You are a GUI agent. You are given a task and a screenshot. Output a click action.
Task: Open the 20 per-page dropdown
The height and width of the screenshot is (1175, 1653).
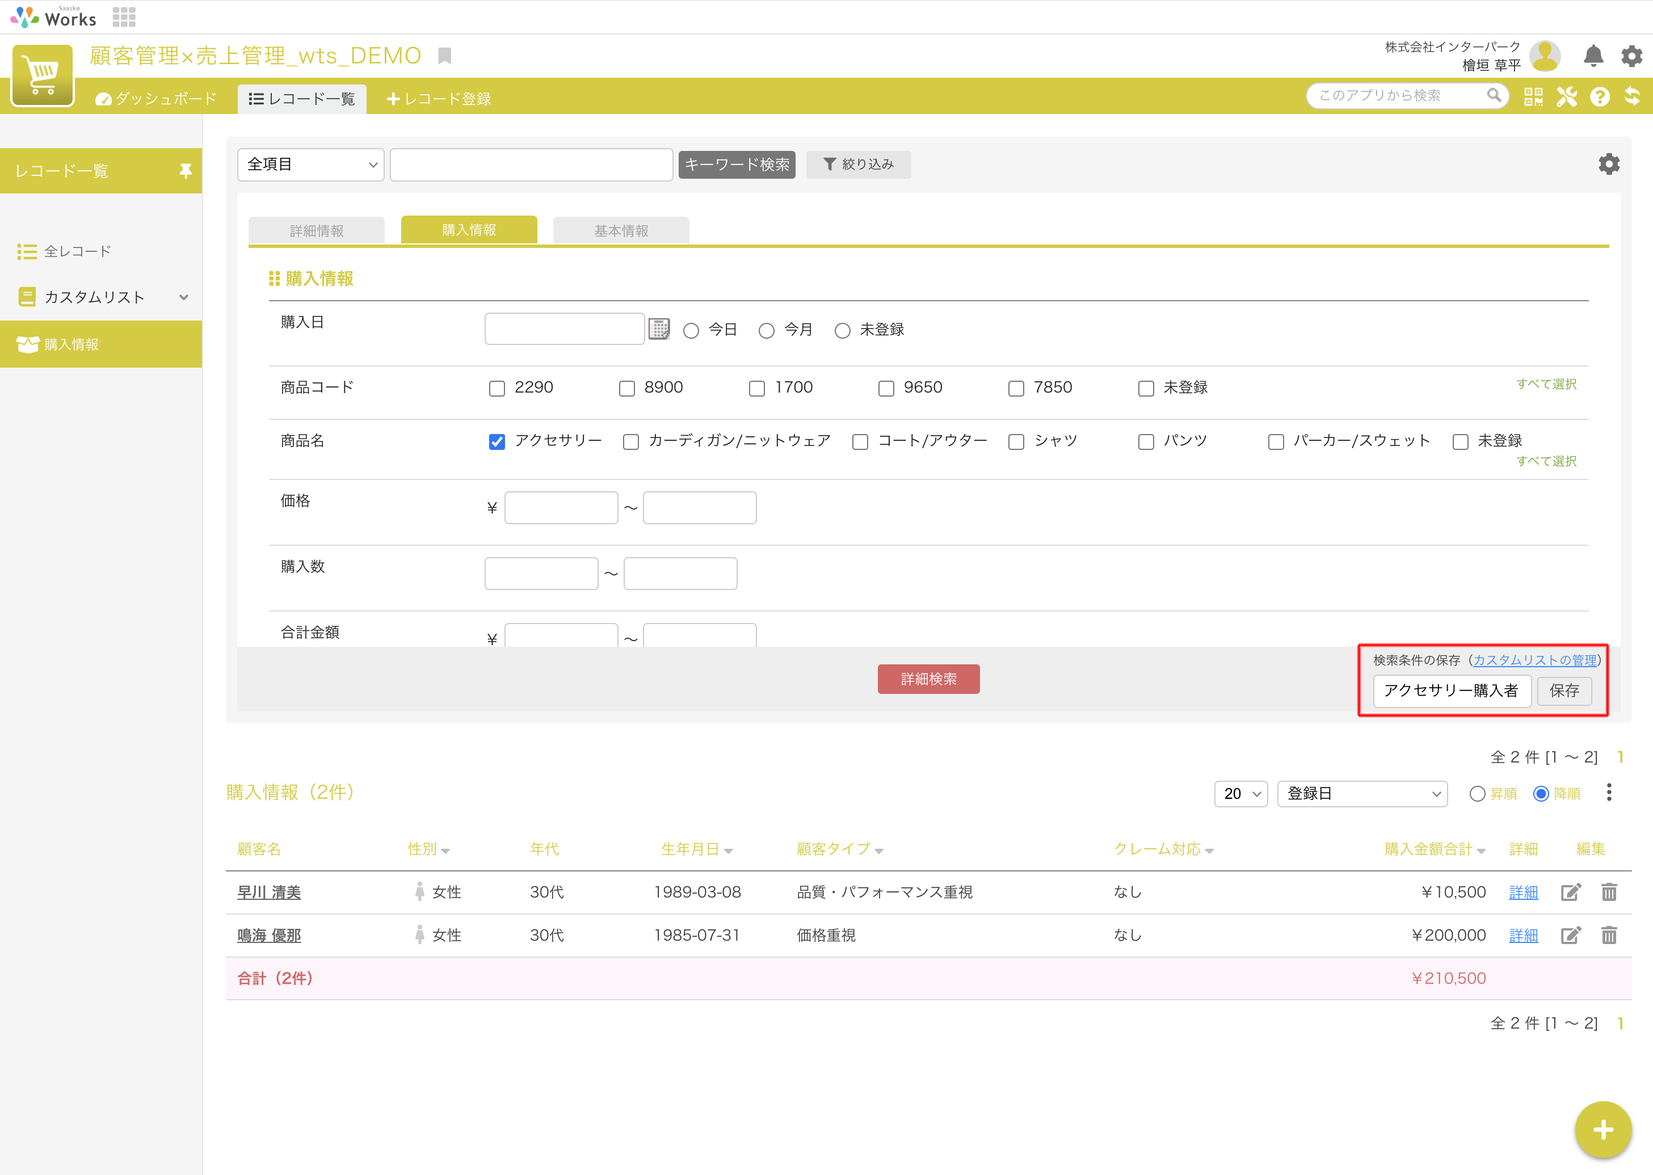coord(1240,794)
